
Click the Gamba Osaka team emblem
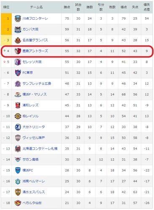(x=18, y=29)
